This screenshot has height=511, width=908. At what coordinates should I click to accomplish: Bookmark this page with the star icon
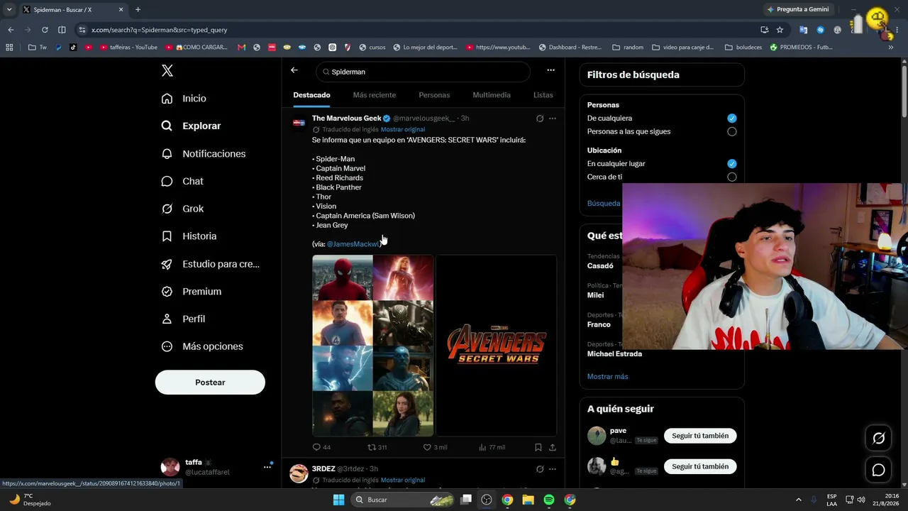pos(780,30)
